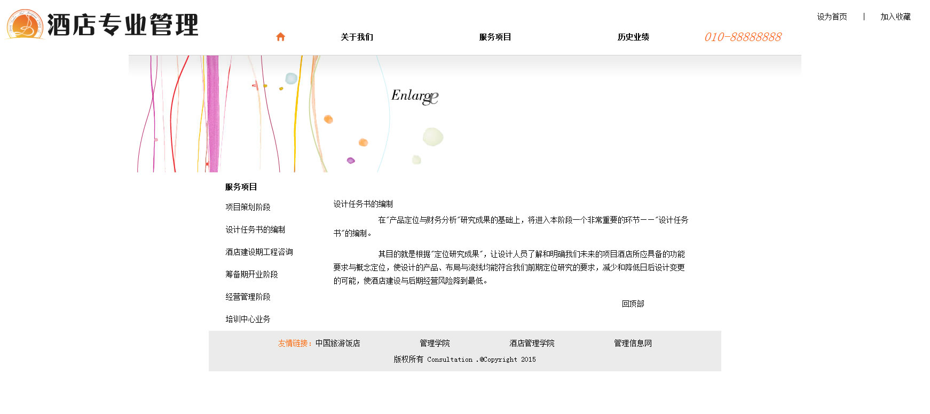The image size is (930, 414).
Task: Click the 设为首页 link
Action: (x=832, y=17)
